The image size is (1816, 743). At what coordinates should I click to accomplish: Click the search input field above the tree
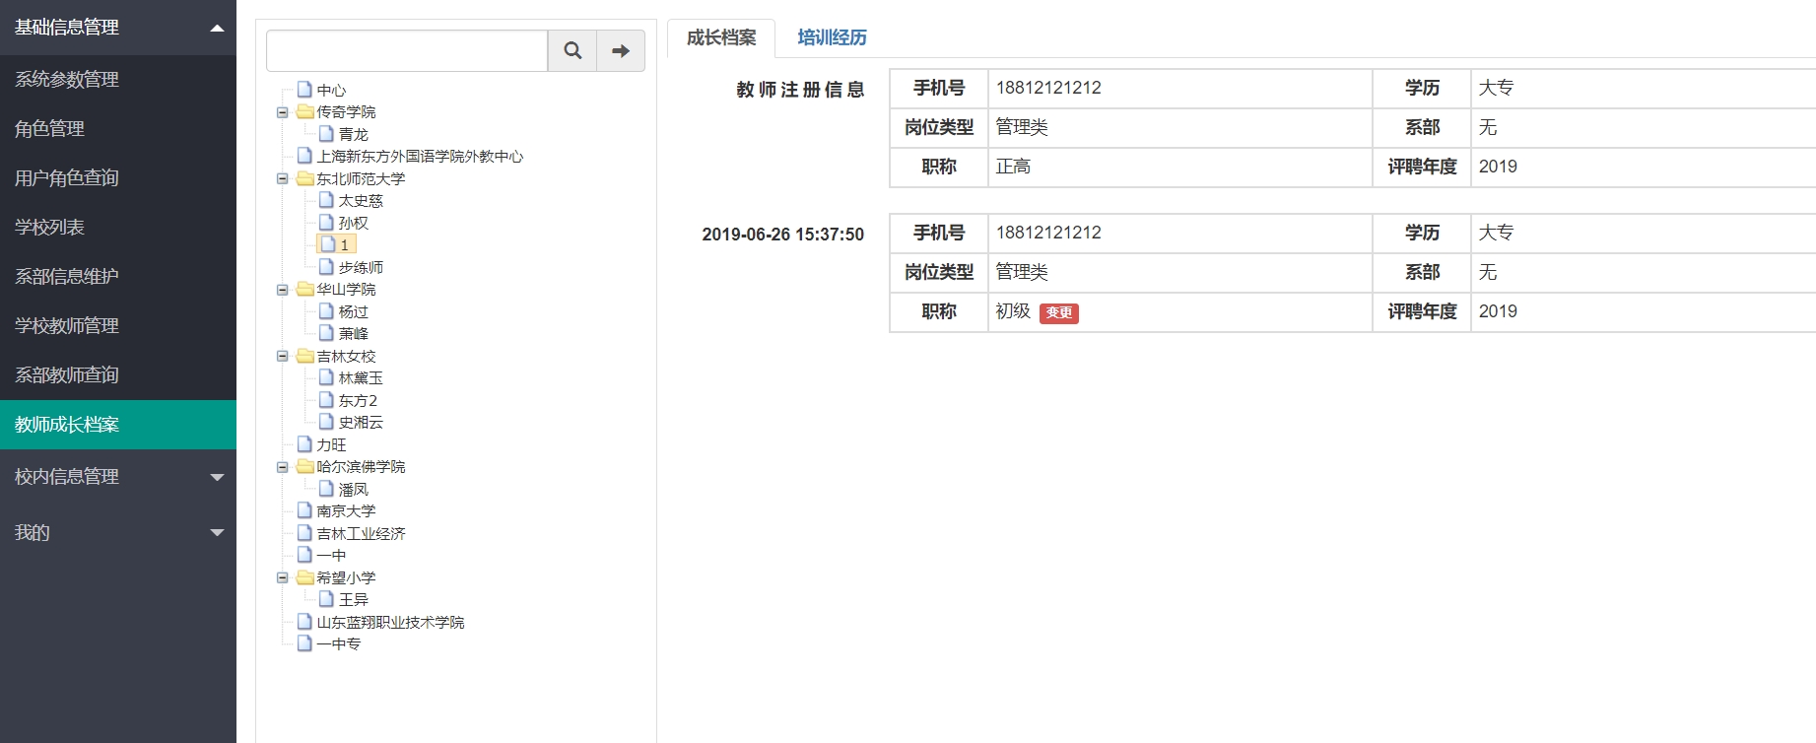point(407,50)
